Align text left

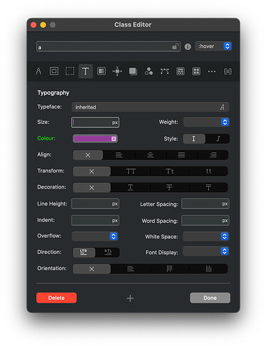pos(119,155)
